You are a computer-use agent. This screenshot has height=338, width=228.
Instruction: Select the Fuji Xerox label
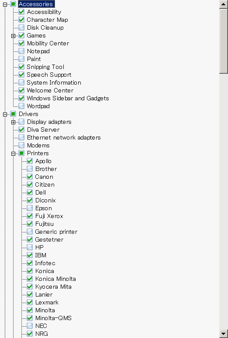pyautogui.click(x=49, y=216)
